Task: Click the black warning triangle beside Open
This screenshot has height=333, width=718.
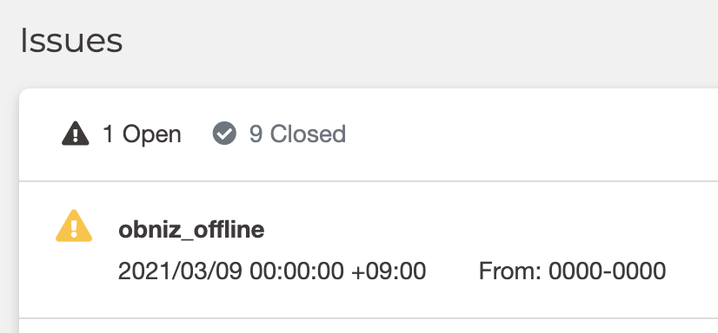Action: point(76,134)
